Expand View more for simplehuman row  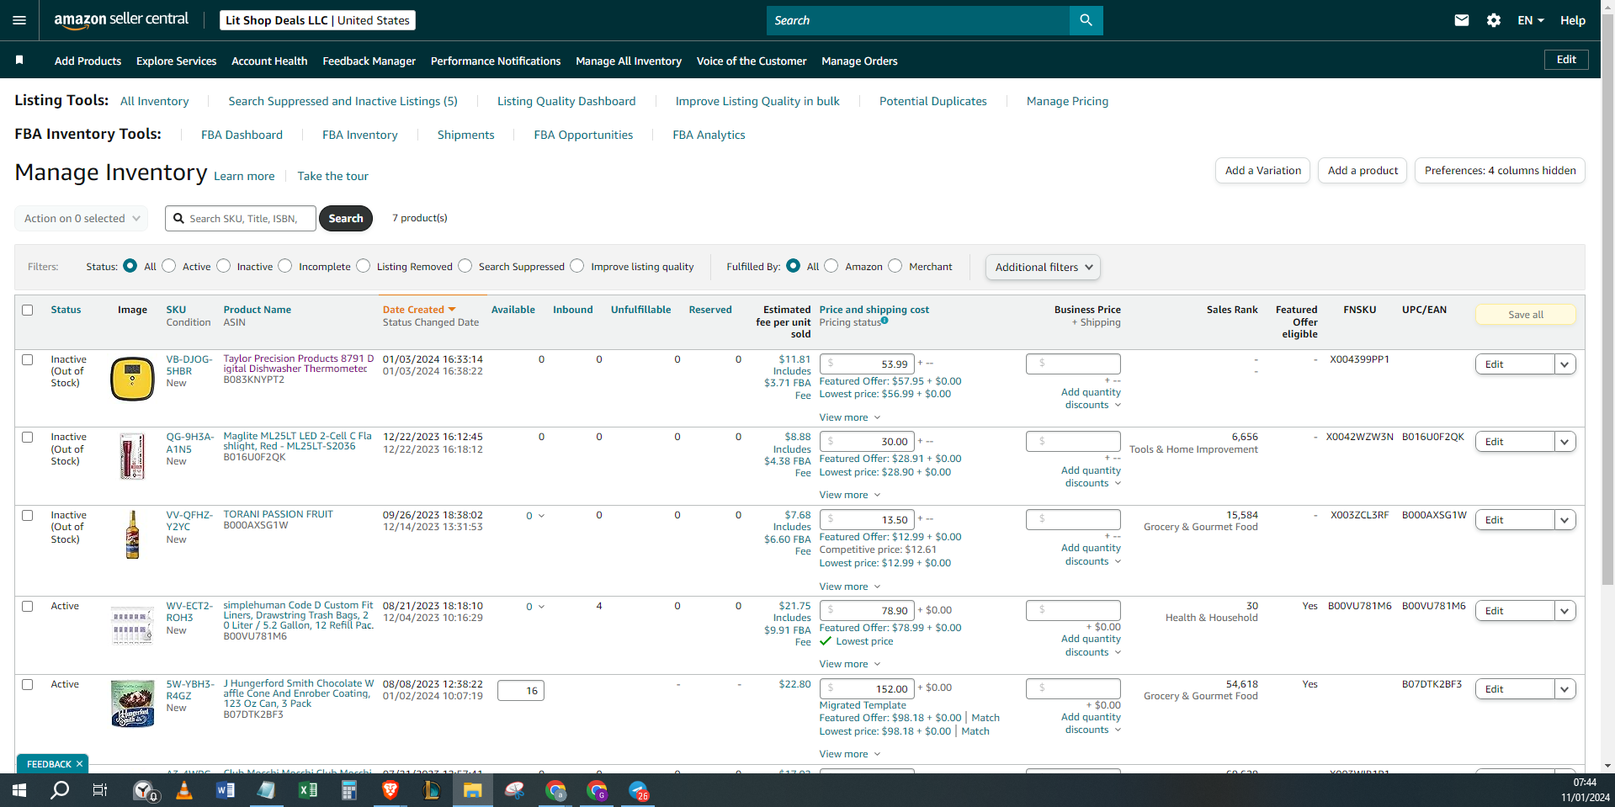pyautogui.click(x=849, y=664)
